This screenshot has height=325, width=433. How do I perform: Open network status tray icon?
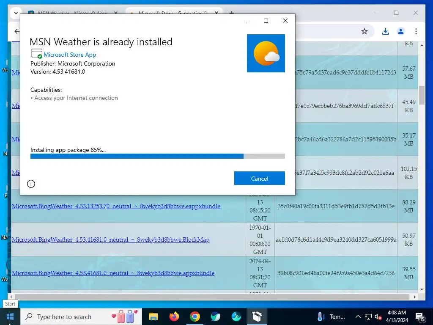(368, 317)
